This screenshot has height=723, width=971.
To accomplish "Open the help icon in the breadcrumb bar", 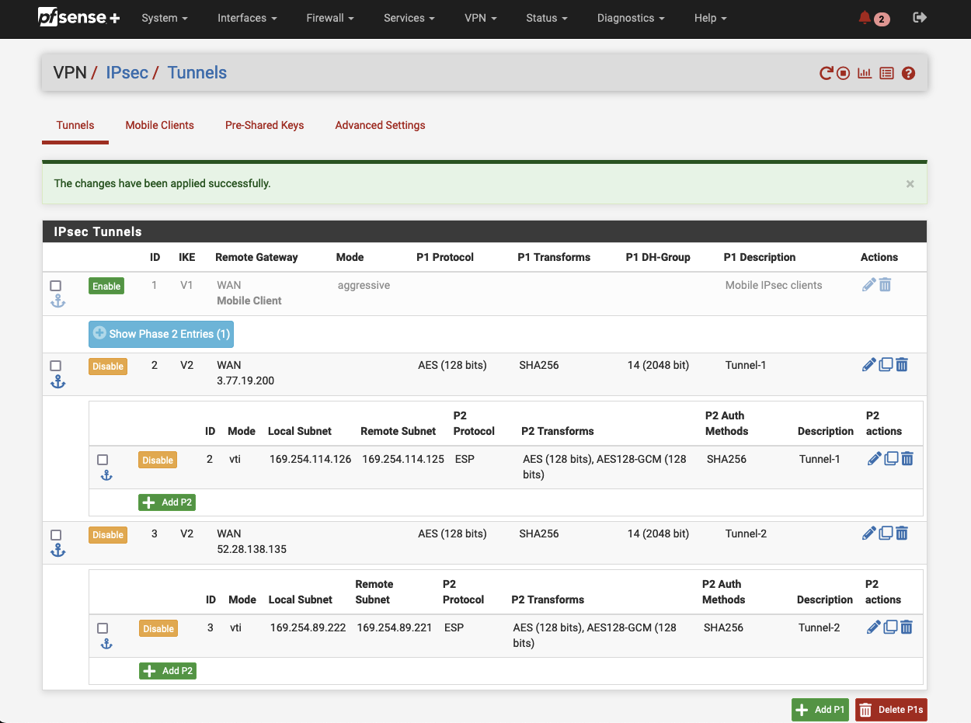I will pos(908,72).
